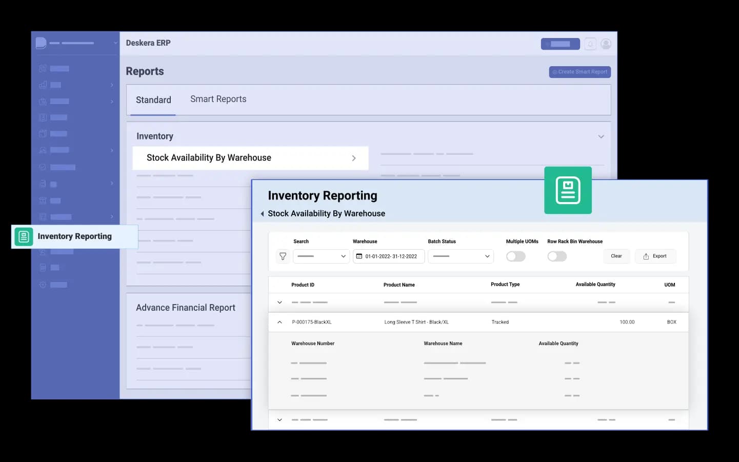
Task: Switch to the Smart Reports tab
Action: [x=218, y=99]
